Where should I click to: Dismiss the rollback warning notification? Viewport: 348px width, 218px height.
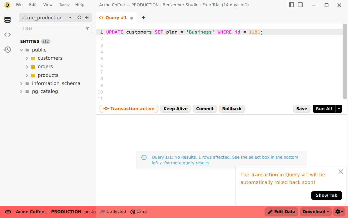[341, 172]
